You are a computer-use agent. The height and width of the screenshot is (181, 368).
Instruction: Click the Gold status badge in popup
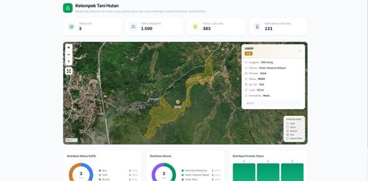tap(249, 53)
